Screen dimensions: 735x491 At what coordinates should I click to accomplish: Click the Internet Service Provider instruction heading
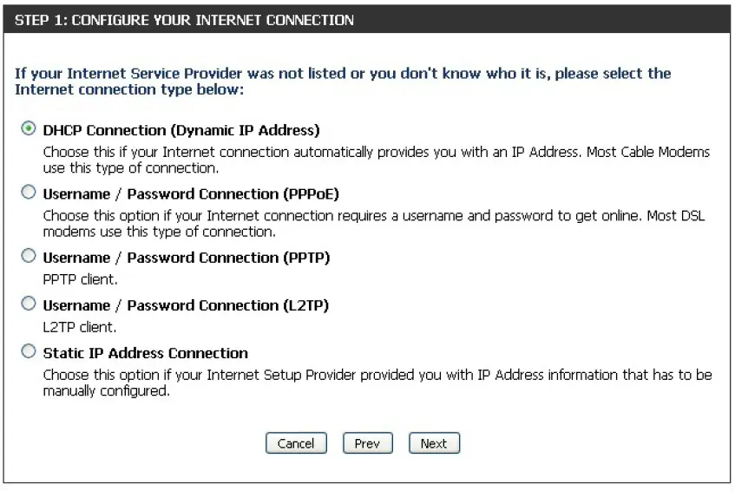pos(343,81)
